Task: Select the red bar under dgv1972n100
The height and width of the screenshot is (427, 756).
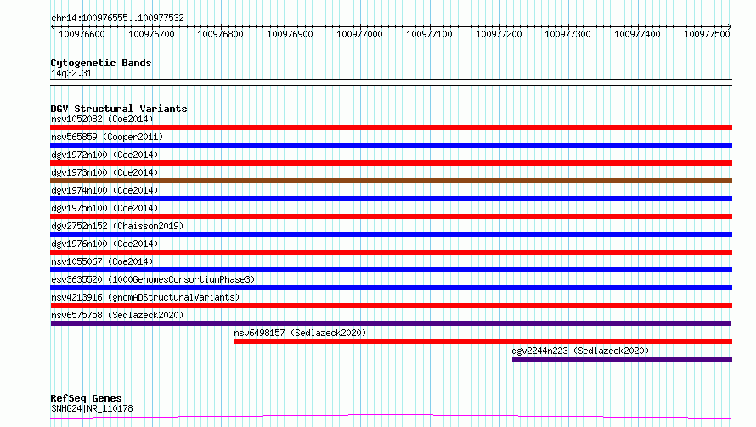Action: pyautogui.click(x=391, y=163)
